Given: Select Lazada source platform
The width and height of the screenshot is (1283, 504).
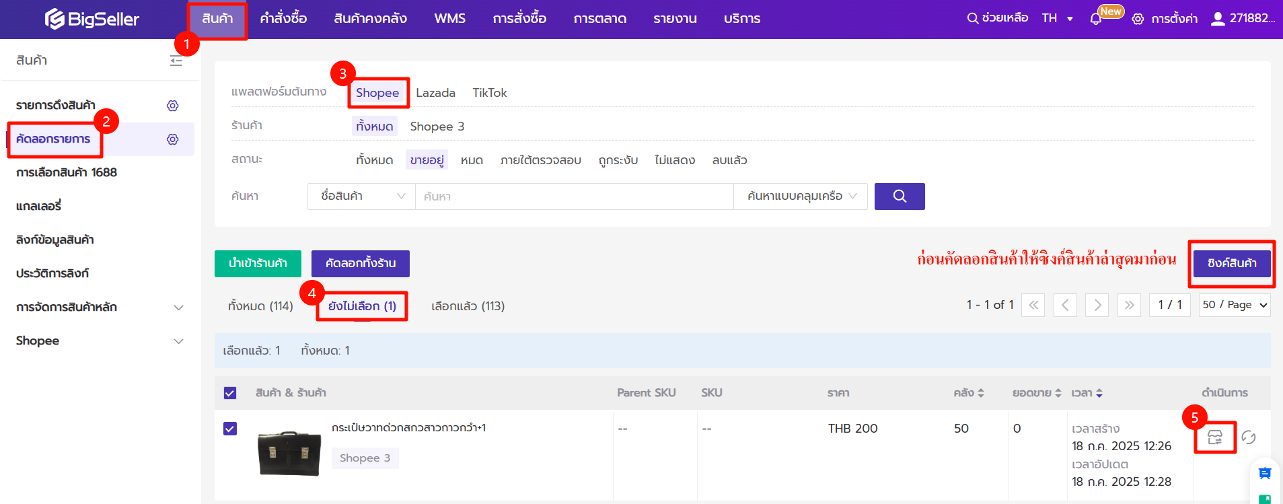Looking at the screenshot, I should pos(435,93).
